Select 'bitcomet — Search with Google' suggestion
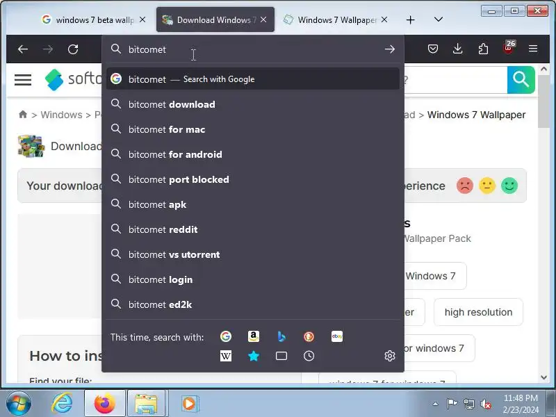Image resolution: width=556 pixels, height=417 pixels. tap(253, 79)
